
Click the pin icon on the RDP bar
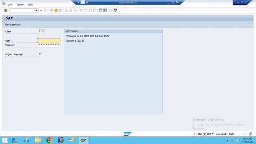83,2
